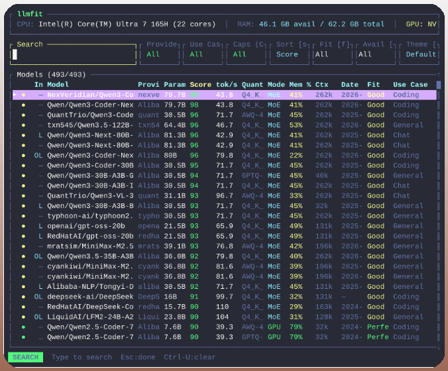Image resolution: width=448 pixels, height=371 pixels.
Task: Click the Ctx column header
Action: pos(321,85)
